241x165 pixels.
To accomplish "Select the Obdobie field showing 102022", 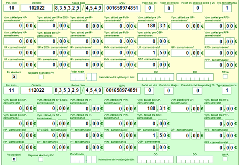I will pyautogui.click(x=36, y=8).
